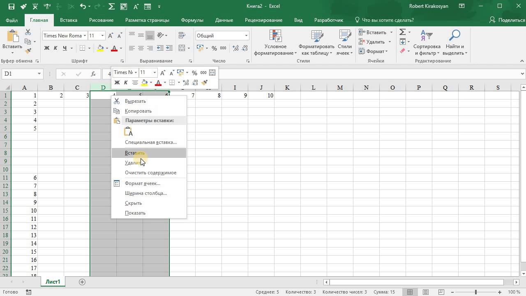Click the text orientation icon in the ribbon
Screen dimensions: 526x296
161,35
